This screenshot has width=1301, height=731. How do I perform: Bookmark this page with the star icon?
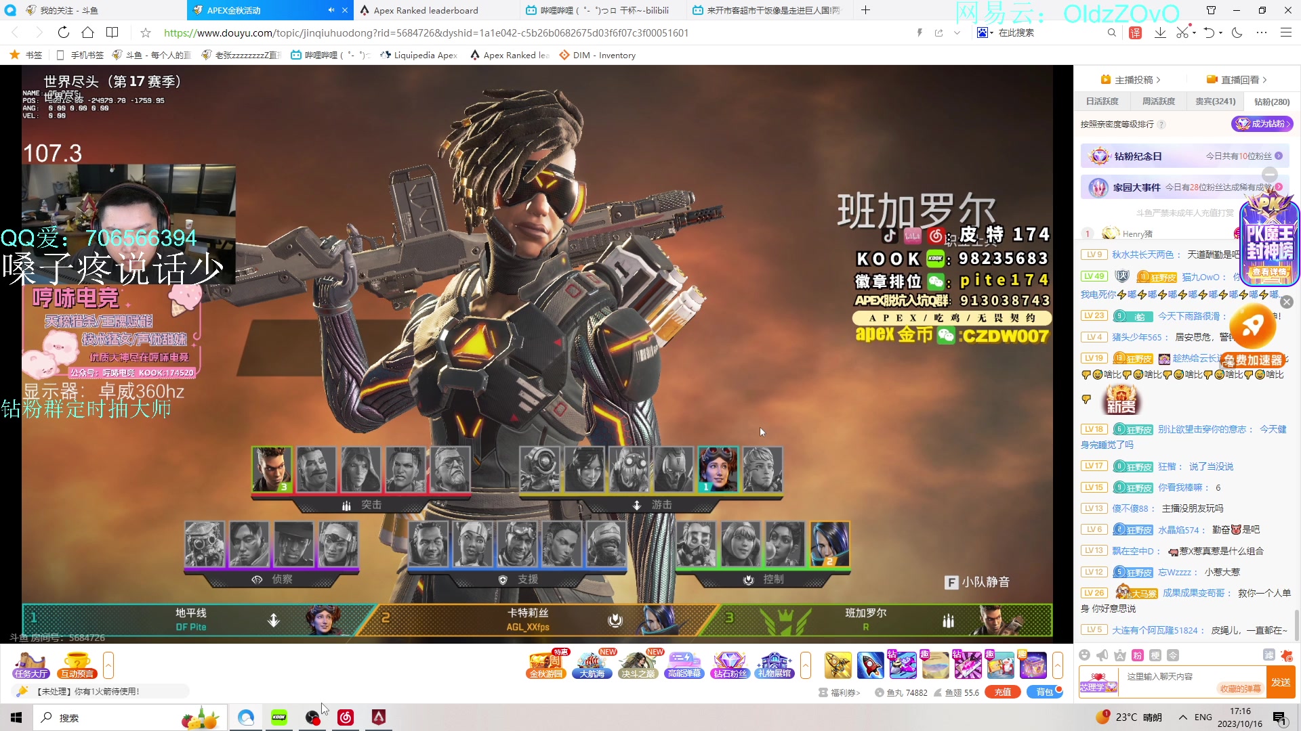click(x=145, y=32)
